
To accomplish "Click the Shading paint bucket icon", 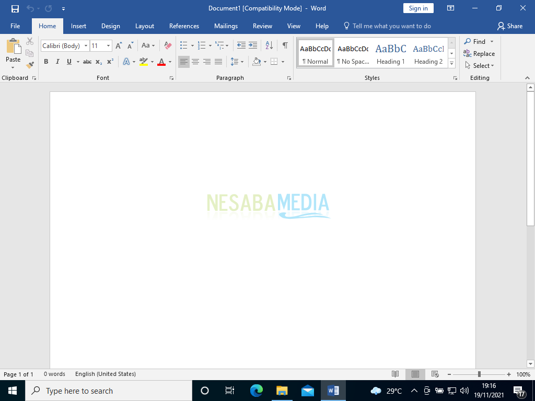I will coord(257,62).
